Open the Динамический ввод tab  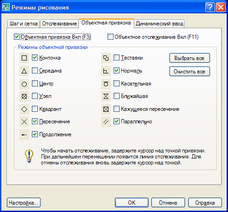[x=159, y=24]
